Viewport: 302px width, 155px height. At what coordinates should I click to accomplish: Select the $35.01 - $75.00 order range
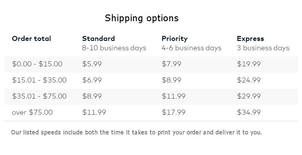(39, 96)
